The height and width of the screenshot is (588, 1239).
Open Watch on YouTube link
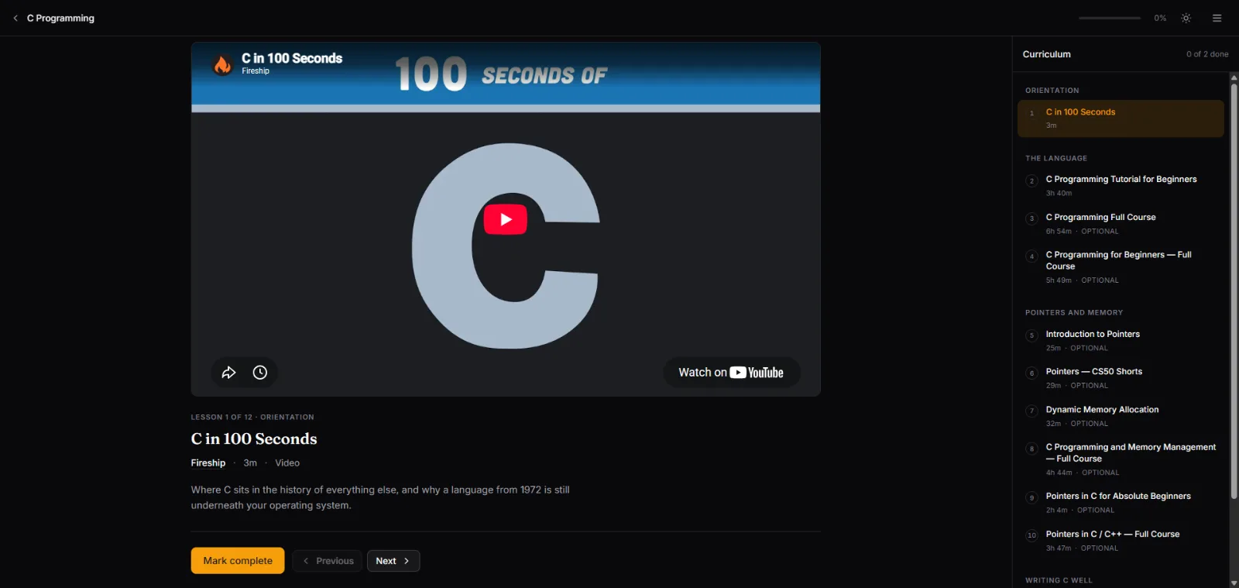(x=731, y=373)
